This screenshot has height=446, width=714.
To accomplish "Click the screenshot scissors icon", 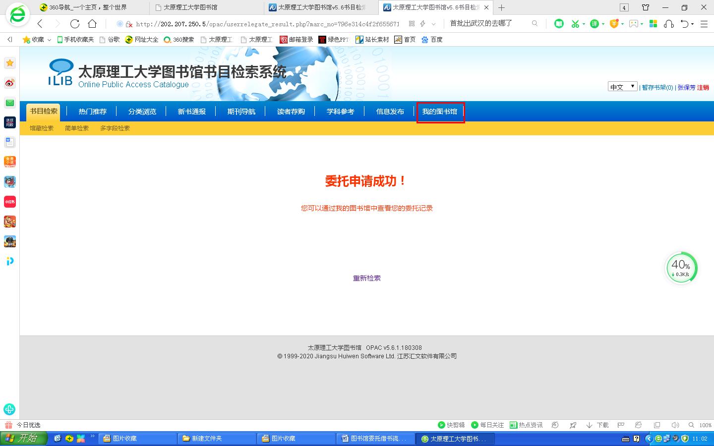I will coord(575,24).
